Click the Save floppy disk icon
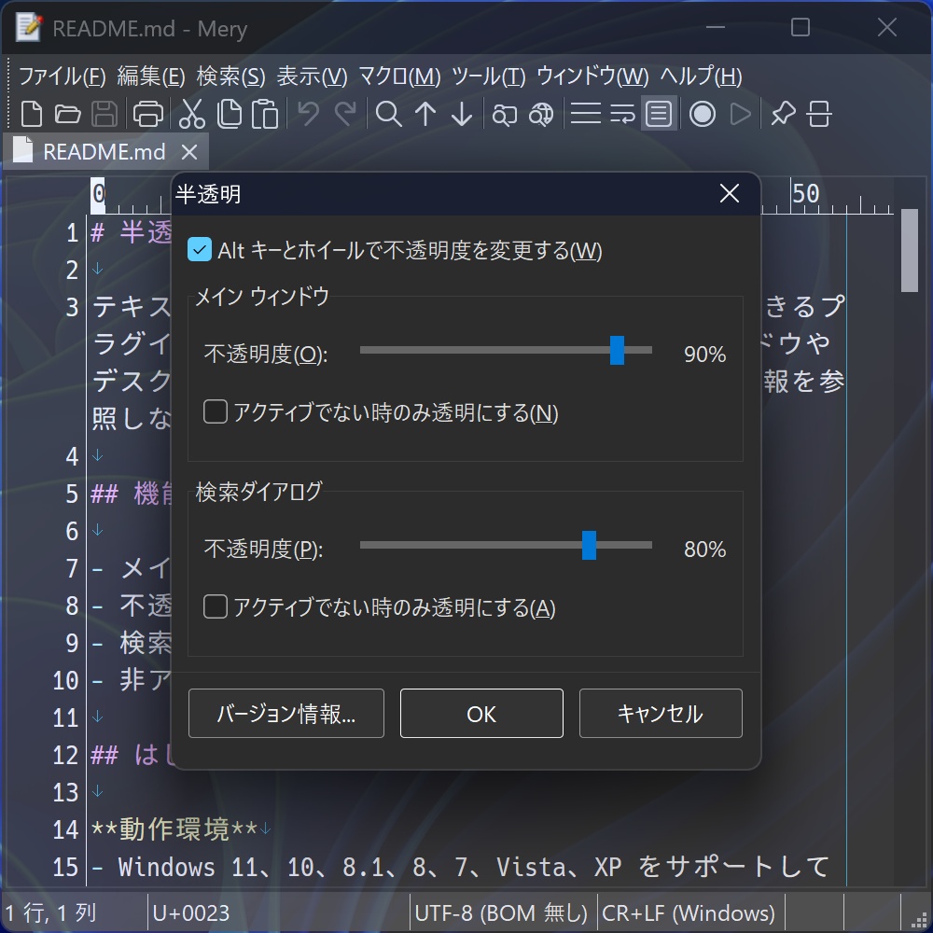 [x=104, y=114]
